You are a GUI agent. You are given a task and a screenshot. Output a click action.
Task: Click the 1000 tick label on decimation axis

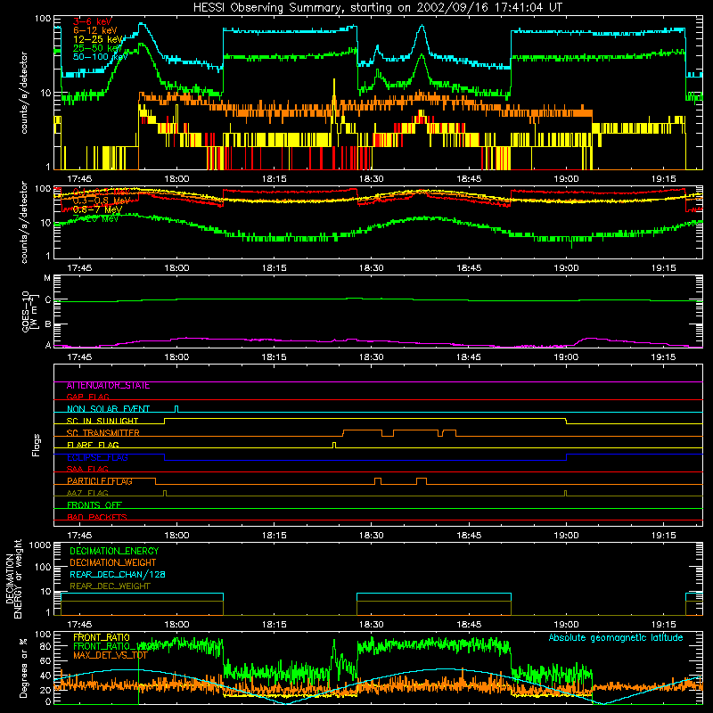pyautogui.click(x=40, y=545)
